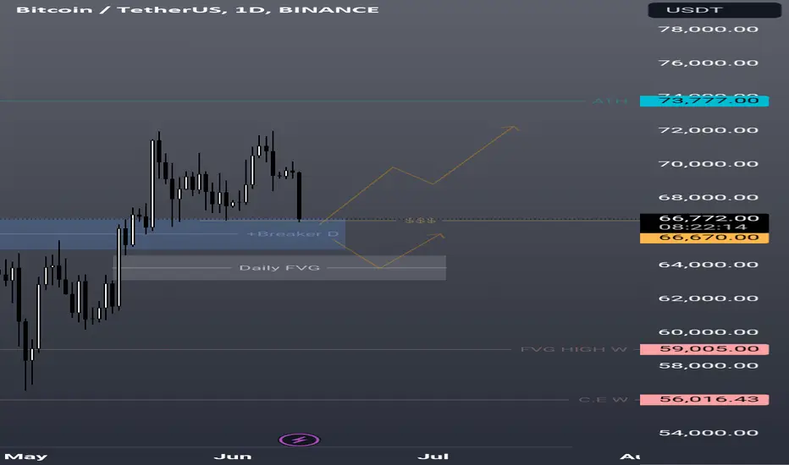789x465 pixels.
Task: Select the 73,777.00 ATH price label
Action: tap(704, 101)
